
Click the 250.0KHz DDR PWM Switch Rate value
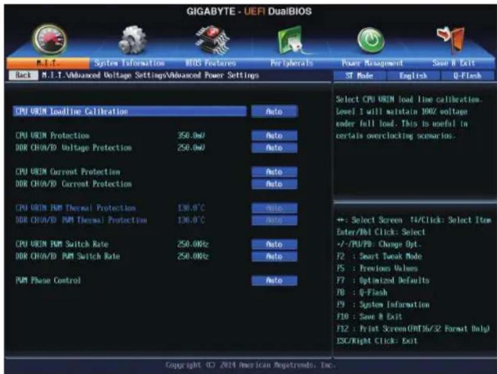[x=193, y=257]
